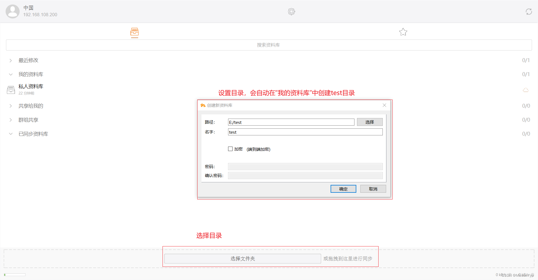The image size is (538, 280).
Task: Click the 私人资料库 library name
Action: pos(31,86)
